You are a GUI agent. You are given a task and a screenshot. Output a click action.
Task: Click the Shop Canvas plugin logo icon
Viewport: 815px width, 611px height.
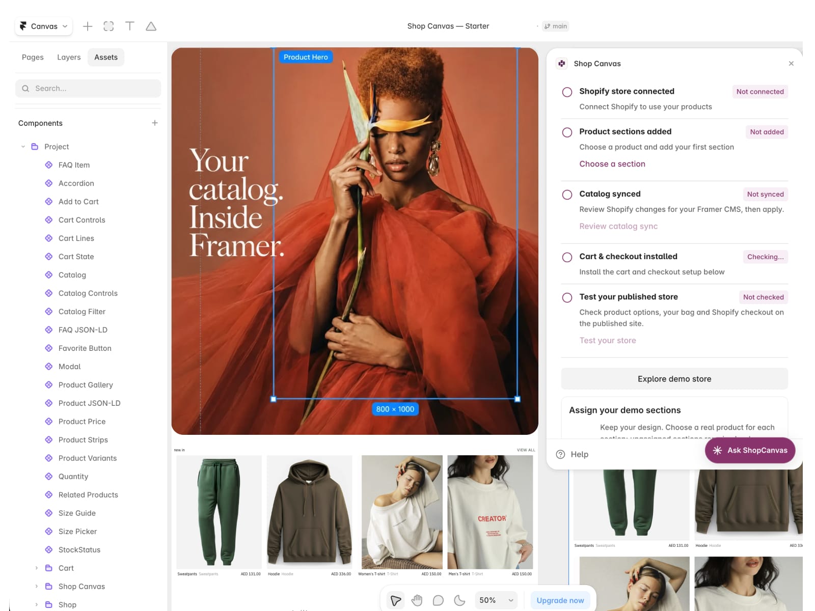562,64
